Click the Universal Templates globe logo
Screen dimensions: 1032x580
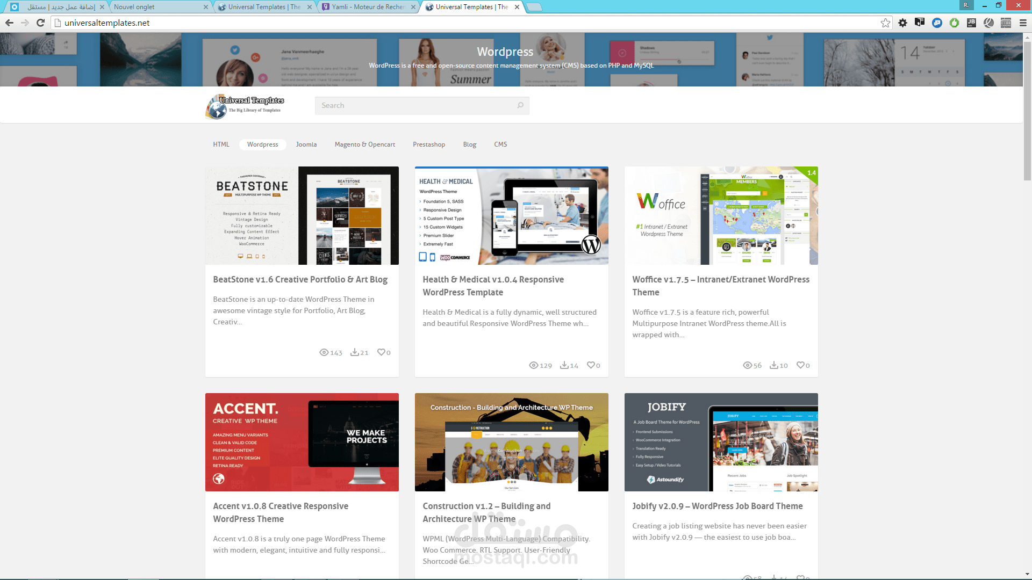245,106
